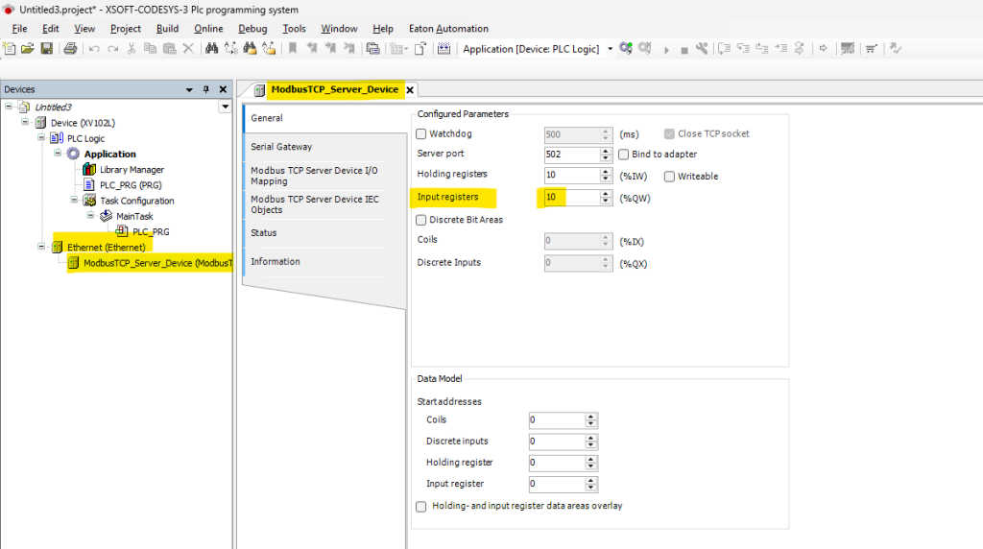Redo the last undone action
This screenshot has height=549, width=983.
pos(113,49)
